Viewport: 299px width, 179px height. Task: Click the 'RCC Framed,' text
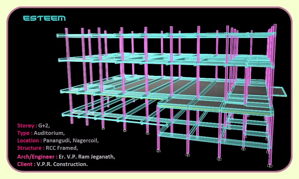(62, 148)
